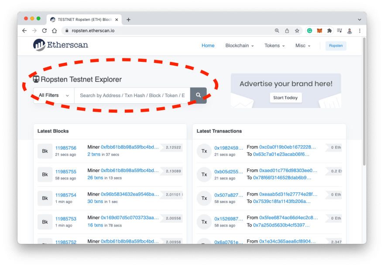Viewport: 384px width, 267px height.
Task: Click the share page icon
Action: [287, 30]
